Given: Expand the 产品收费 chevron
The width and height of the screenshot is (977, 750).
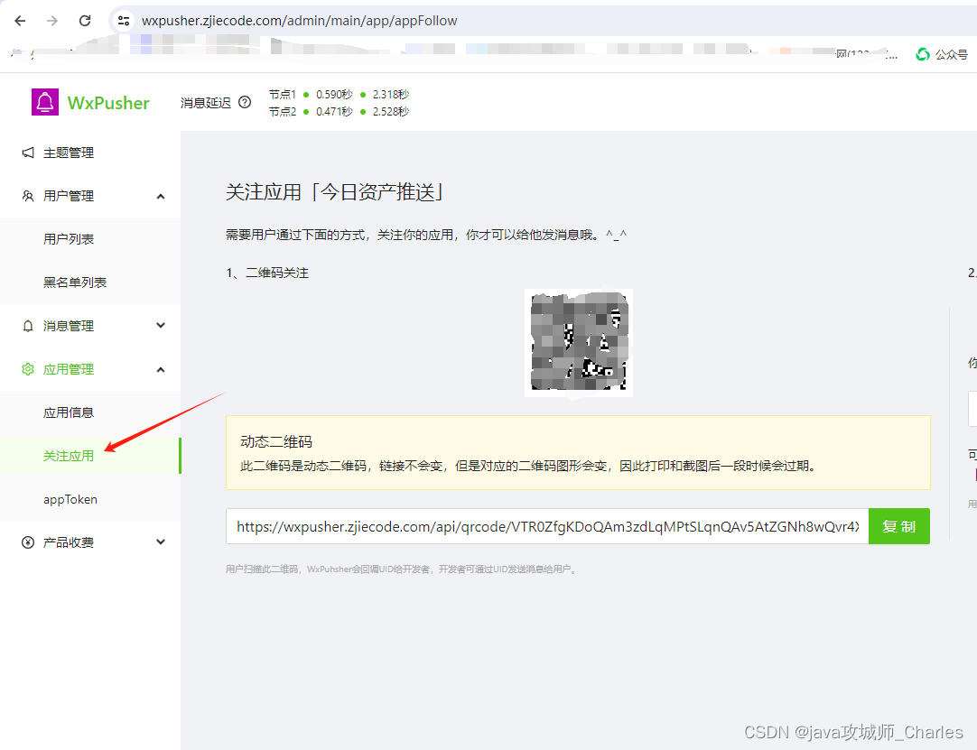Looking at the screenshot, I should (x=161, y=542).
